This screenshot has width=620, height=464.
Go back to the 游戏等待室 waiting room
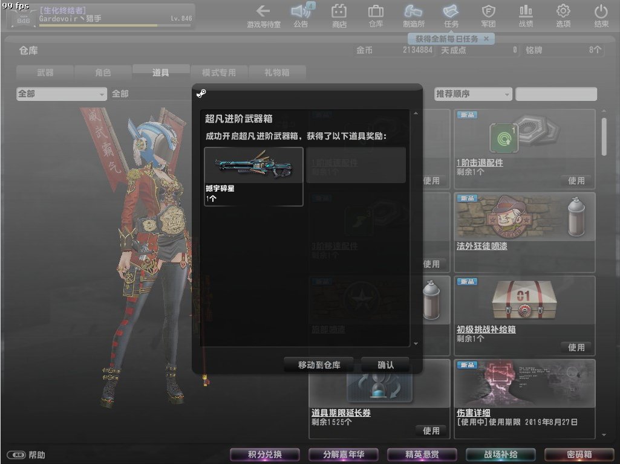(263, 16)
